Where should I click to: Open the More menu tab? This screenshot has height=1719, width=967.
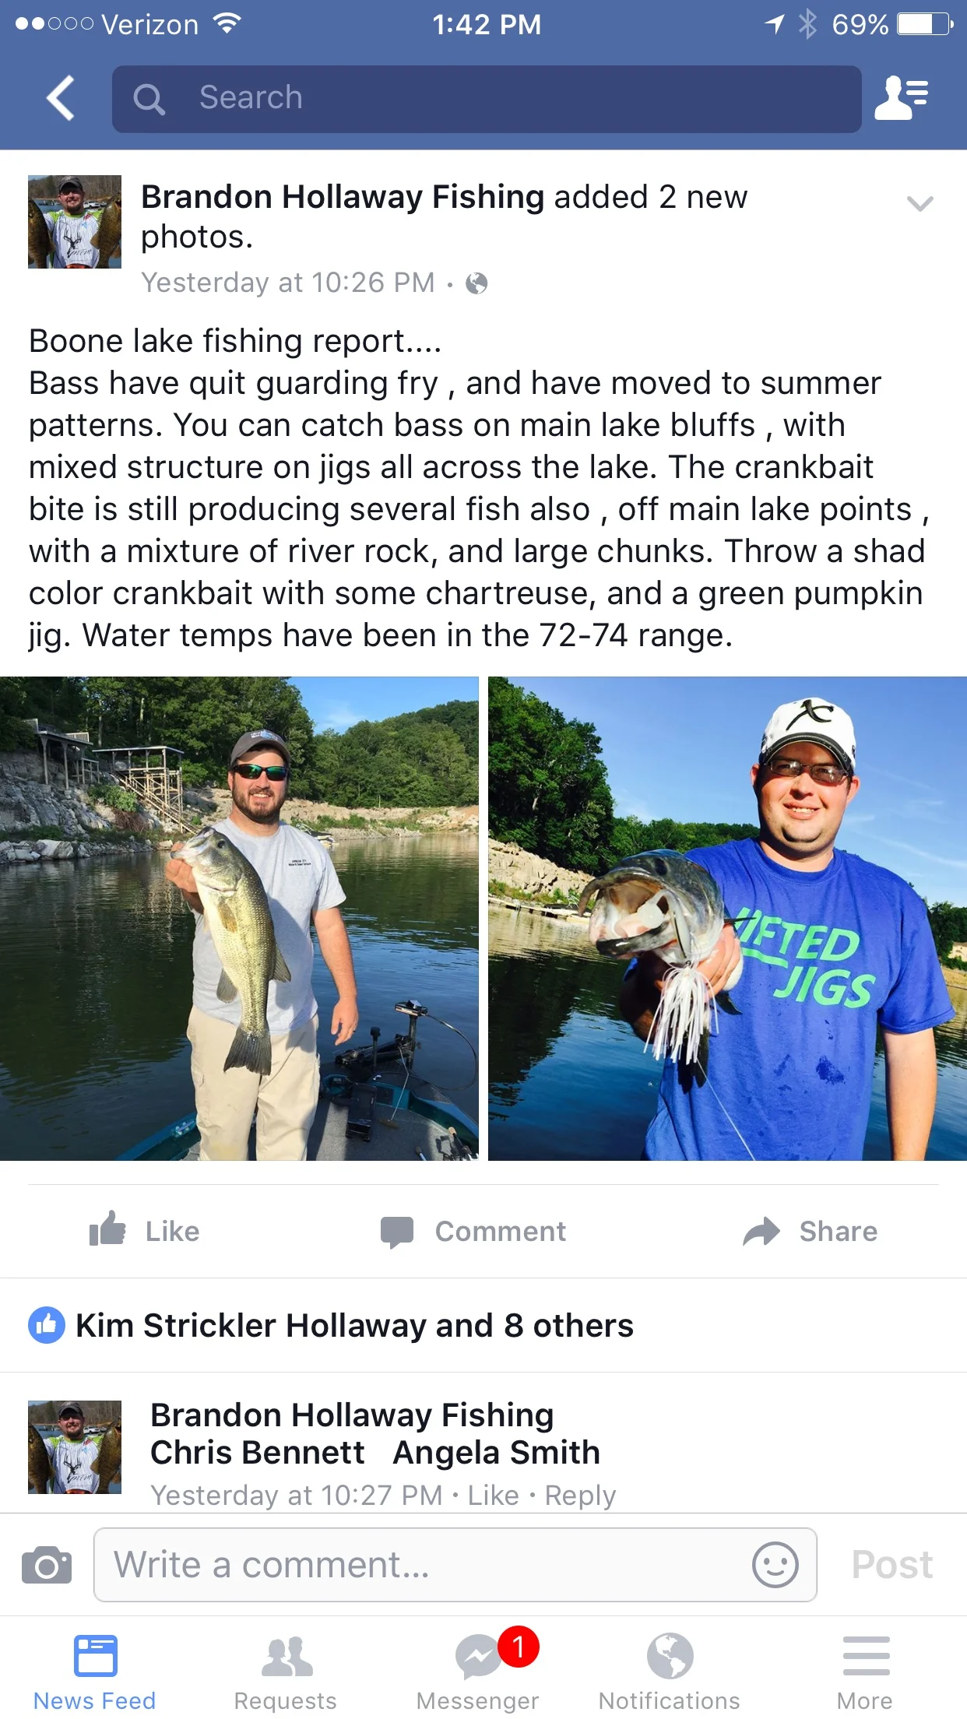click(x=865, y=1671)
